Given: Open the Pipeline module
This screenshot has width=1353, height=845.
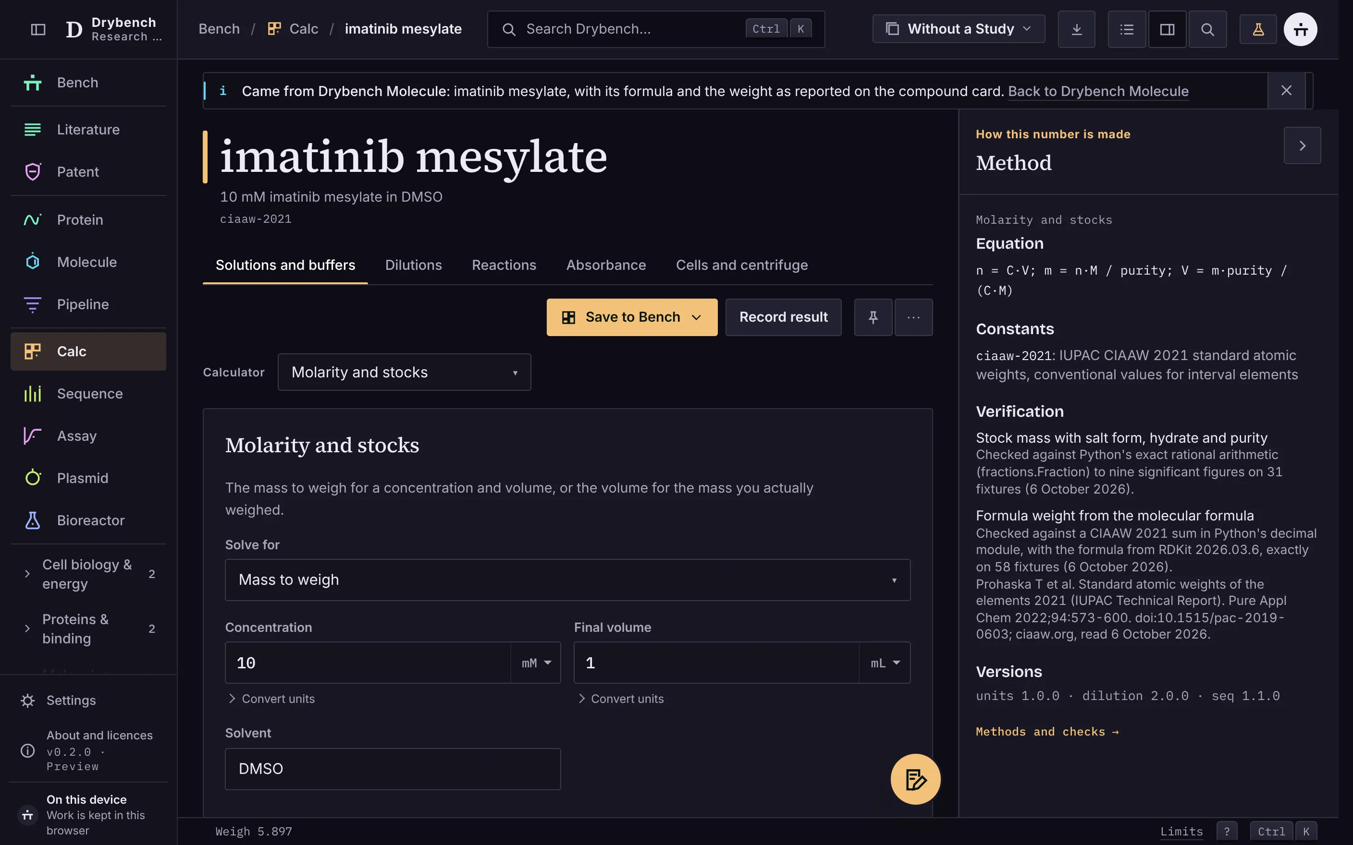Looking at the screenshot, I should click(88, 304).
